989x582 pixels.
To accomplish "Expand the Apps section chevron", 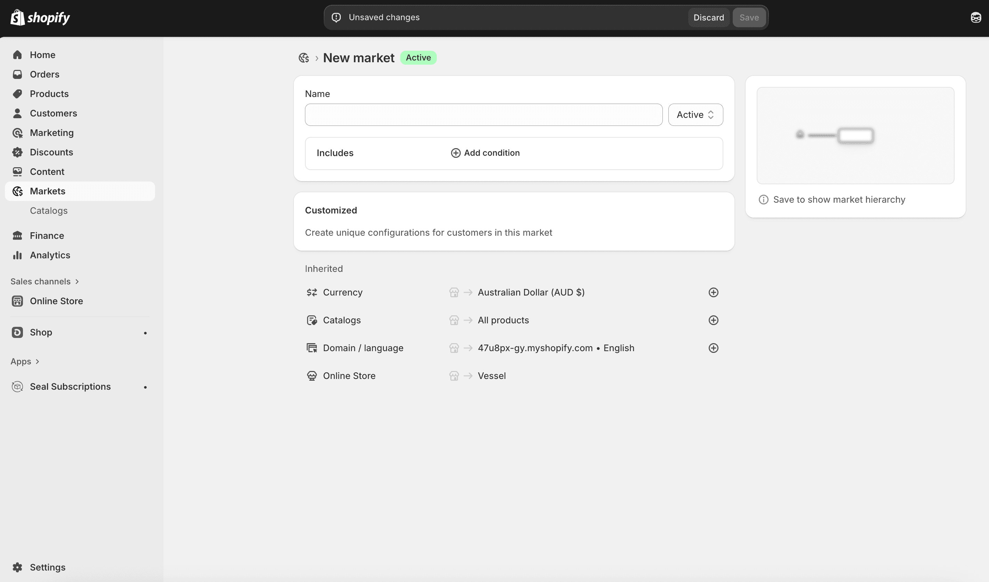I will pyautogui.click(x=37, y=362).
